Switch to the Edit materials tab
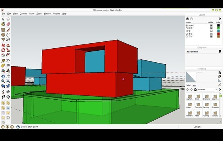This screenshot has height=141, width=223. tap(194, 86)
